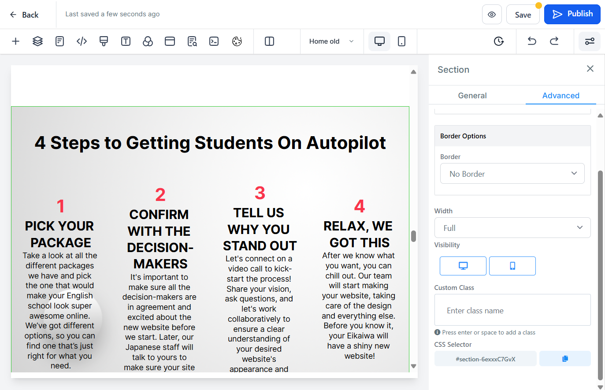This screenshot has height=390, width=605.
Task: Click the Back button
Action: [x=24, y=15]
